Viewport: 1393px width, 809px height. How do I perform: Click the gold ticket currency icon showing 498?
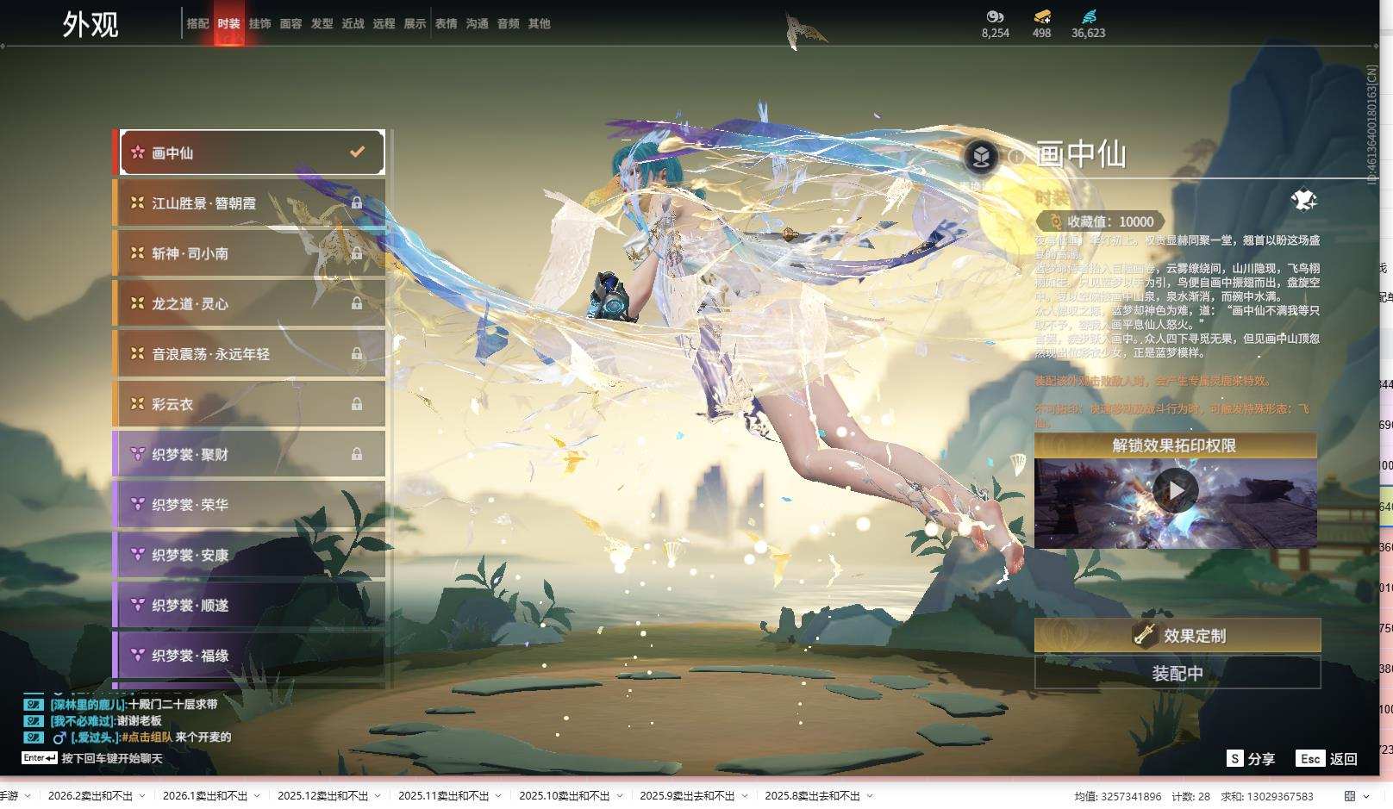(1041, 16)
